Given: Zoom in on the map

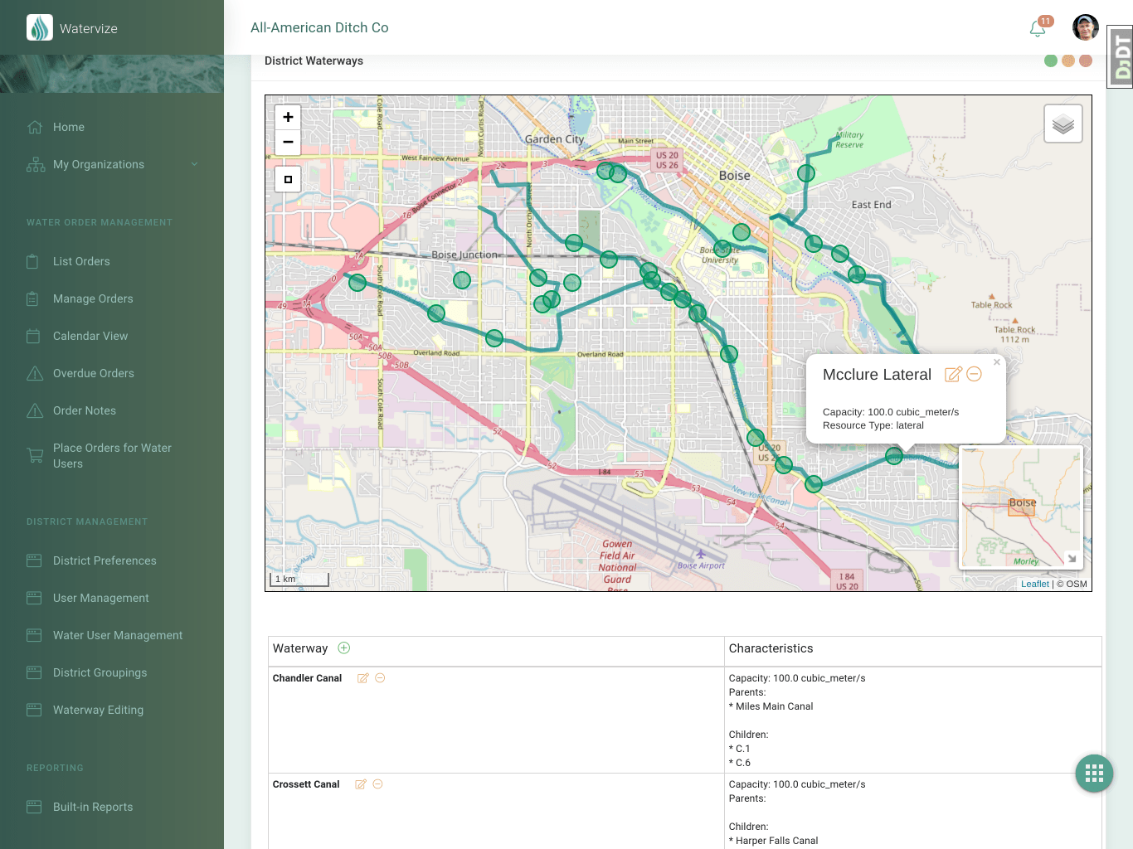Looking at the screenshot, I should point(288,117).
